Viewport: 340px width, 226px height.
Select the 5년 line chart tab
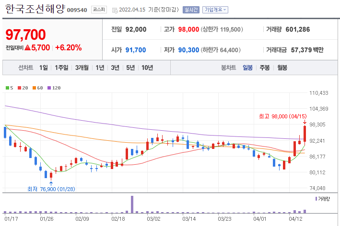pos(130,68)
